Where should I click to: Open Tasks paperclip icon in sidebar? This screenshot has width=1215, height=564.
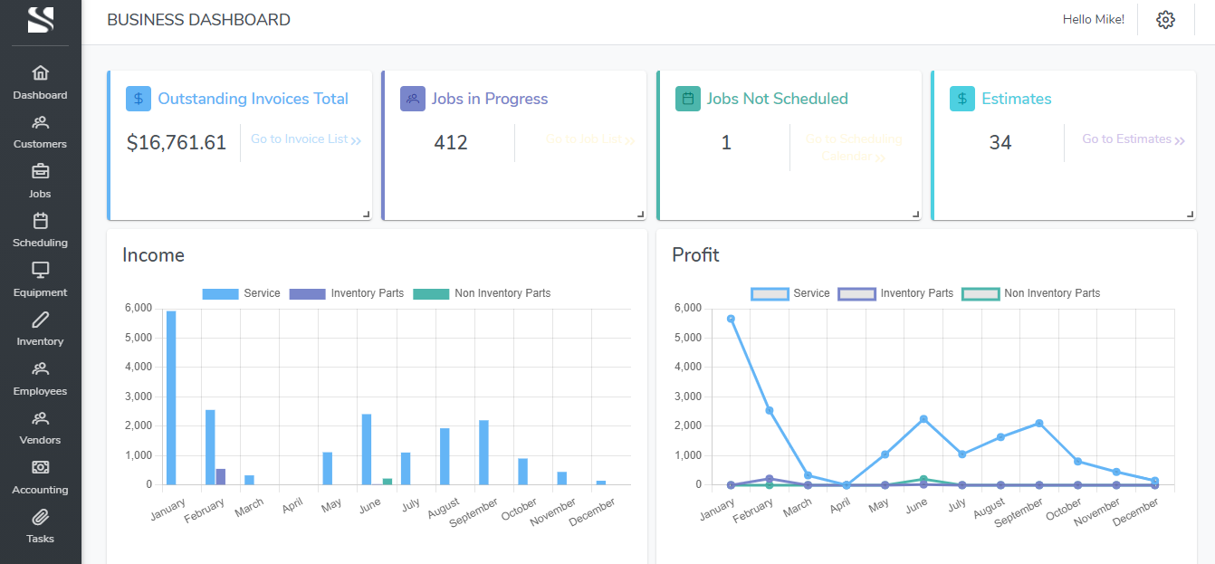pyautogui.click(x=40, y=517)
